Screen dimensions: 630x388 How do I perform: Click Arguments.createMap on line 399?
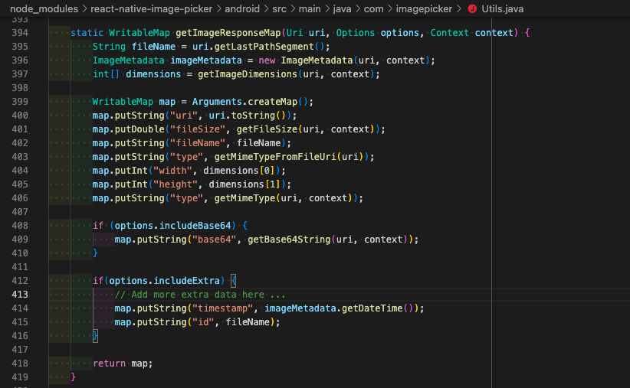tap(244, 102)
